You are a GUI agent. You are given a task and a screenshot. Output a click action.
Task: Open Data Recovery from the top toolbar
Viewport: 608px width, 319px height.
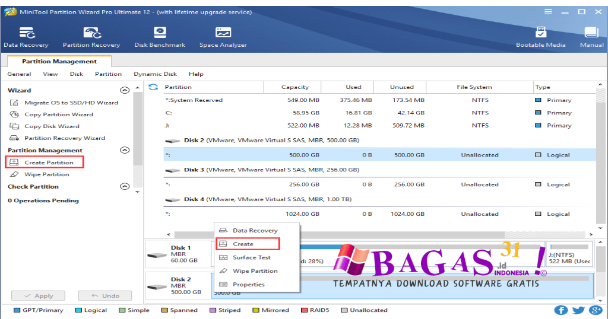pos(26,37)
